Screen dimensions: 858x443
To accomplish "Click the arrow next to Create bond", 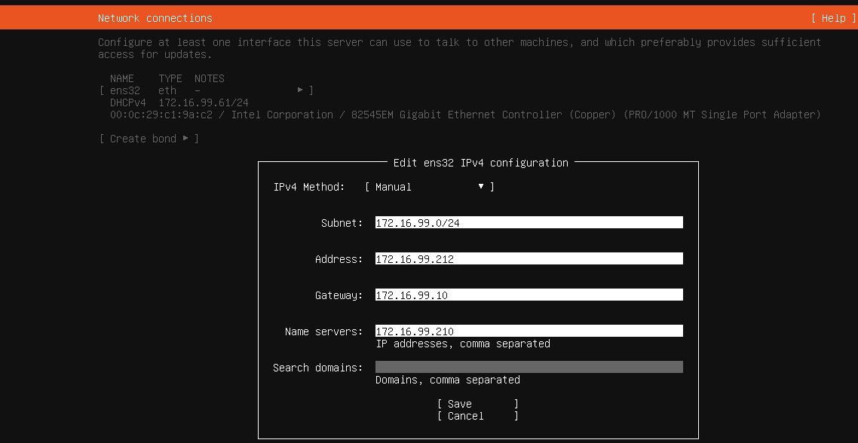I will tap(185, 139).
